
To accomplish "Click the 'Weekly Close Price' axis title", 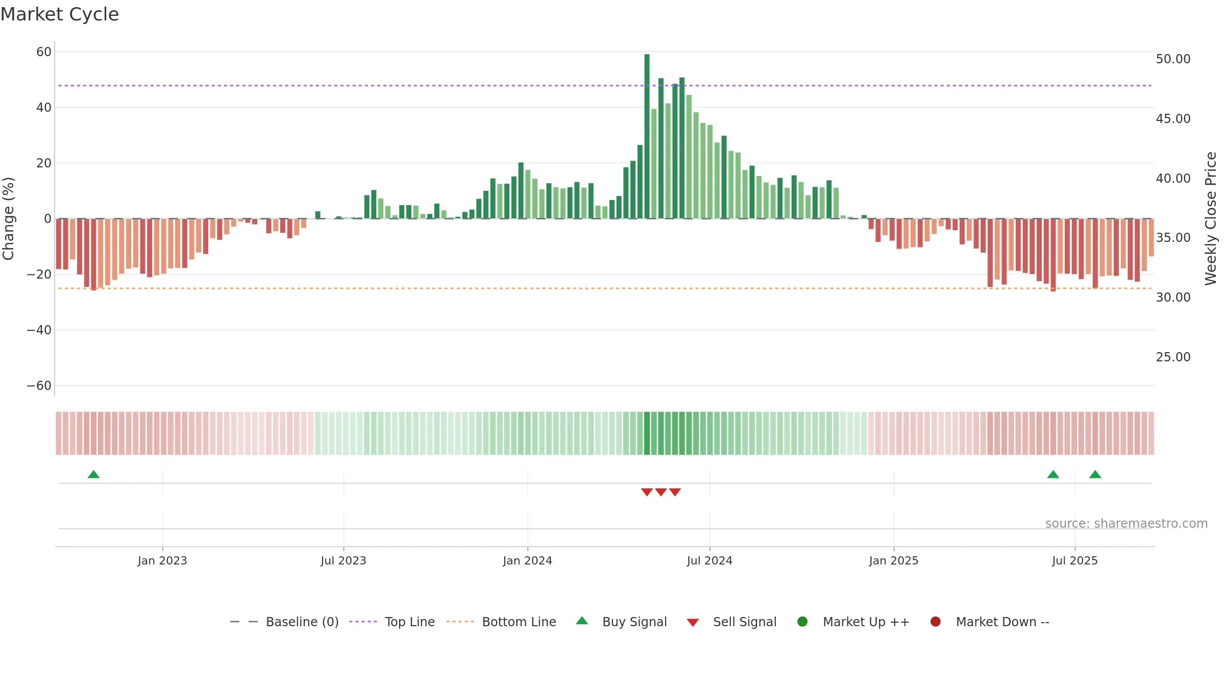I will (1211, 218).
